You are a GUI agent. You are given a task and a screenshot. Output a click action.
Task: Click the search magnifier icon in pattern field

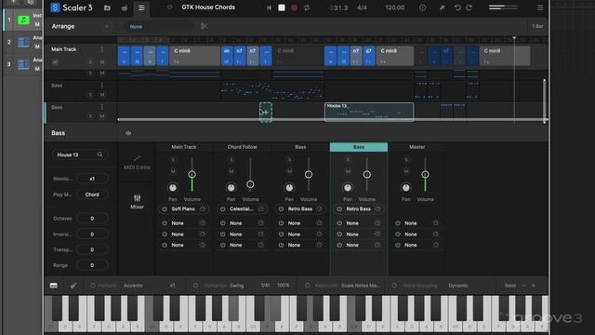click(x=99, y=154)
